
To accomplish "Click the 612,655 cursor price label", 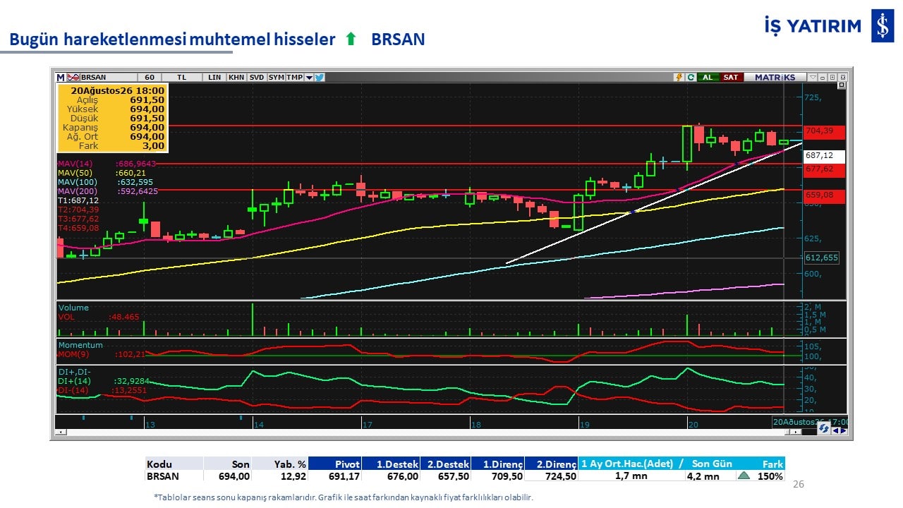I will click(x=823, y=258).
